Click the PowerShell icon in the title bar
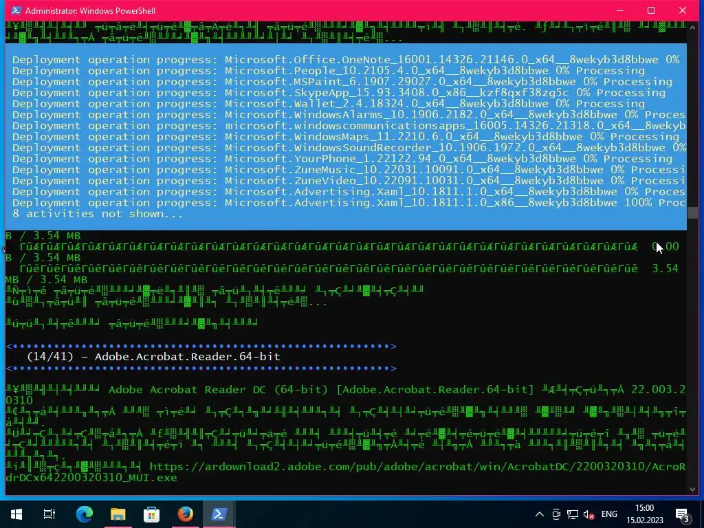The width and height of the screenshot is (704, 528). tap(16, 10)
